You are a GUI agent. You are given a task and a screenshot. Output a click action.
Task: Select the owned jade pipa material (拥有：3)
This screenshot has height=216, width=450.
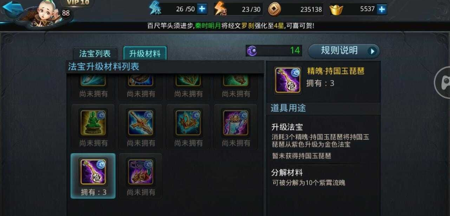pos(93,176)
